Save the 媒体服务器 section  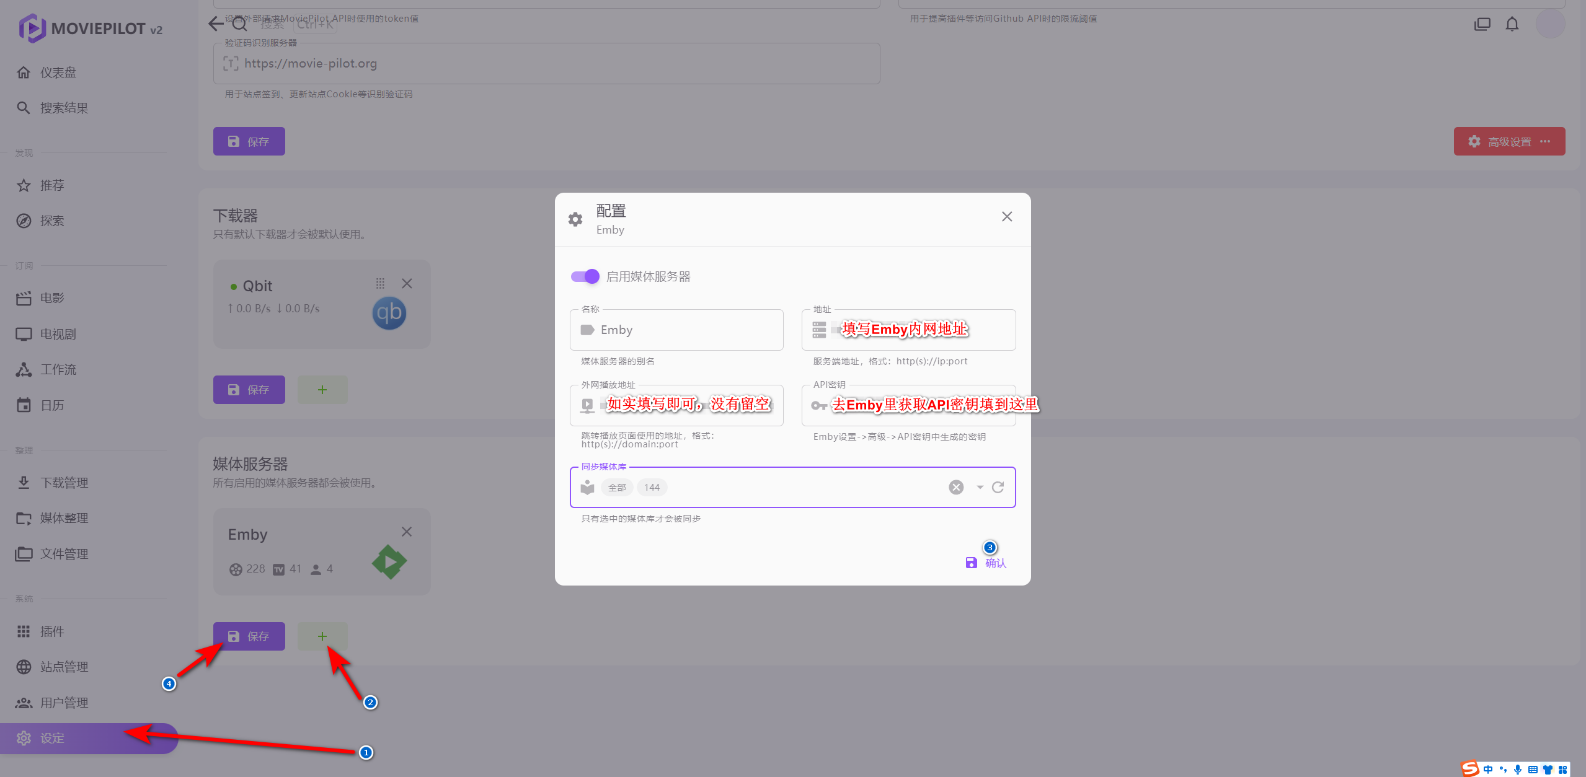point(249,636)
